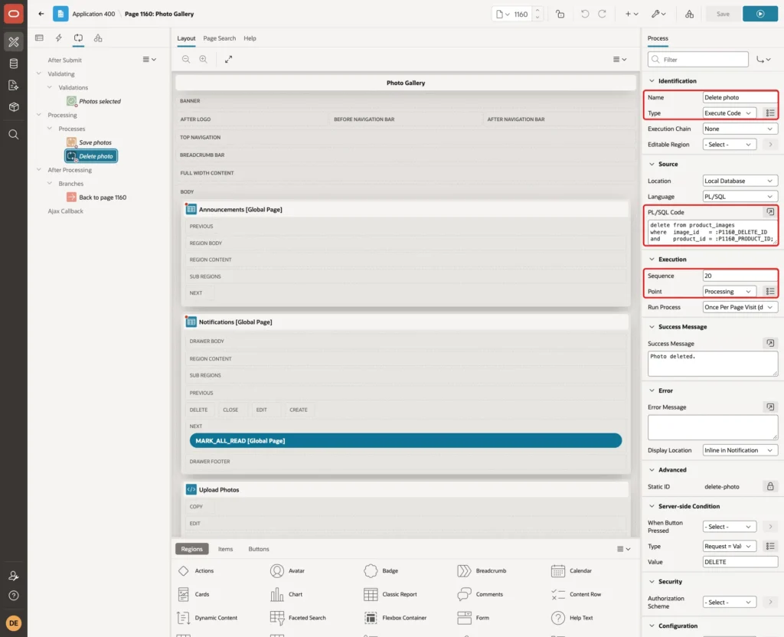Screen dimensions: 784x637
Task: Open the Create plus menu button
Action: pyautogui.click(x=632, y=14)
